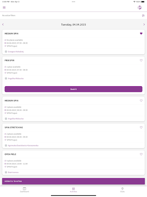Favorite the Open Pole class
147x197 pixels.
[141, 154]
